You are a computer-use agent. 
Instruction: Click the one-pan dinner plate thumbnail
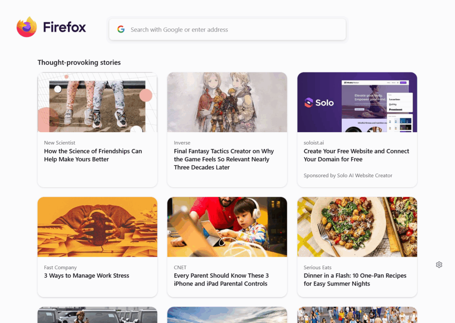coord(357,227)
